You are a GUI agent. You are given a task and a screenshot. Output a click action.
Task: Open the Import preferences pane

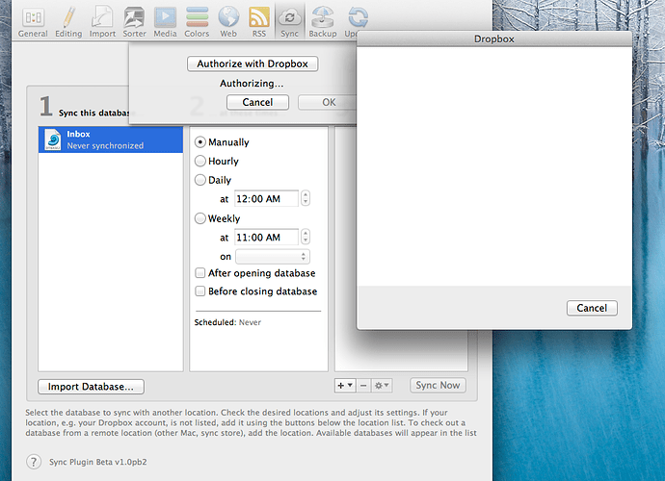(102, 22)
